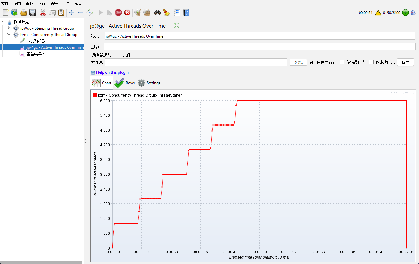Collapse bzm - Concurrency Thread Group node
The width and height of the screenshot is (419, 264).
pos(9,34)
